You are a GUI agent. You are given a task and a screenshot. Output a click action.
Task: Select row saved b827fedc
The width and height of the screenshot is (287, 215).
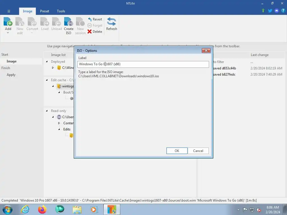[x=224, y=74]
